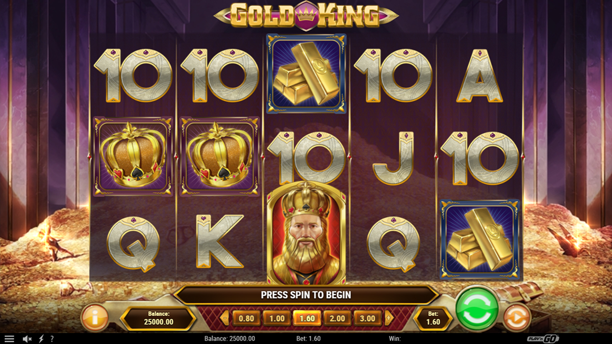Decrease bet with the minus arrow

[x=224, y=319]
